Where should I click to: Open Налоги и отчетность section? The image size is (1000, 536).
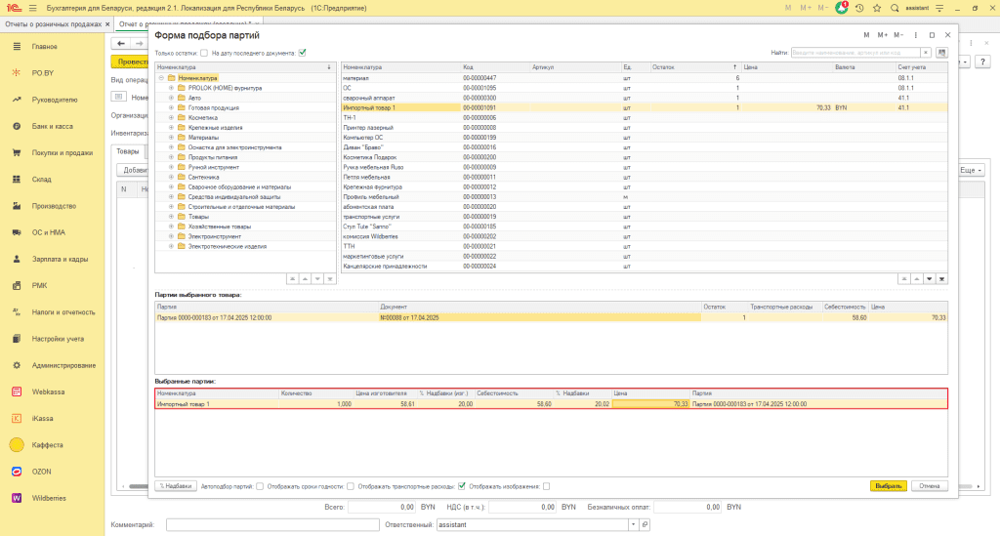(x=63, y=312)
